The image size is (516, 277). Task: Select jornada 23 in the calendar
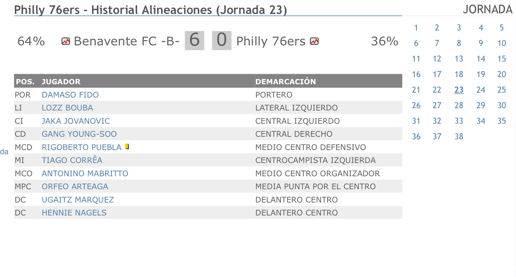click(459, 90)
